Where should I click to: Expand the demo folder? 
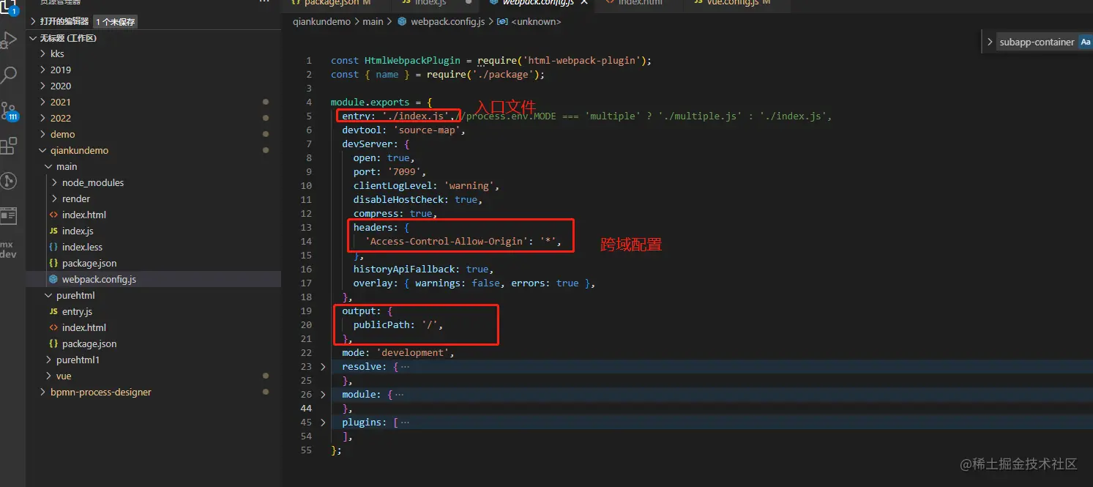[x=43, y=135]
